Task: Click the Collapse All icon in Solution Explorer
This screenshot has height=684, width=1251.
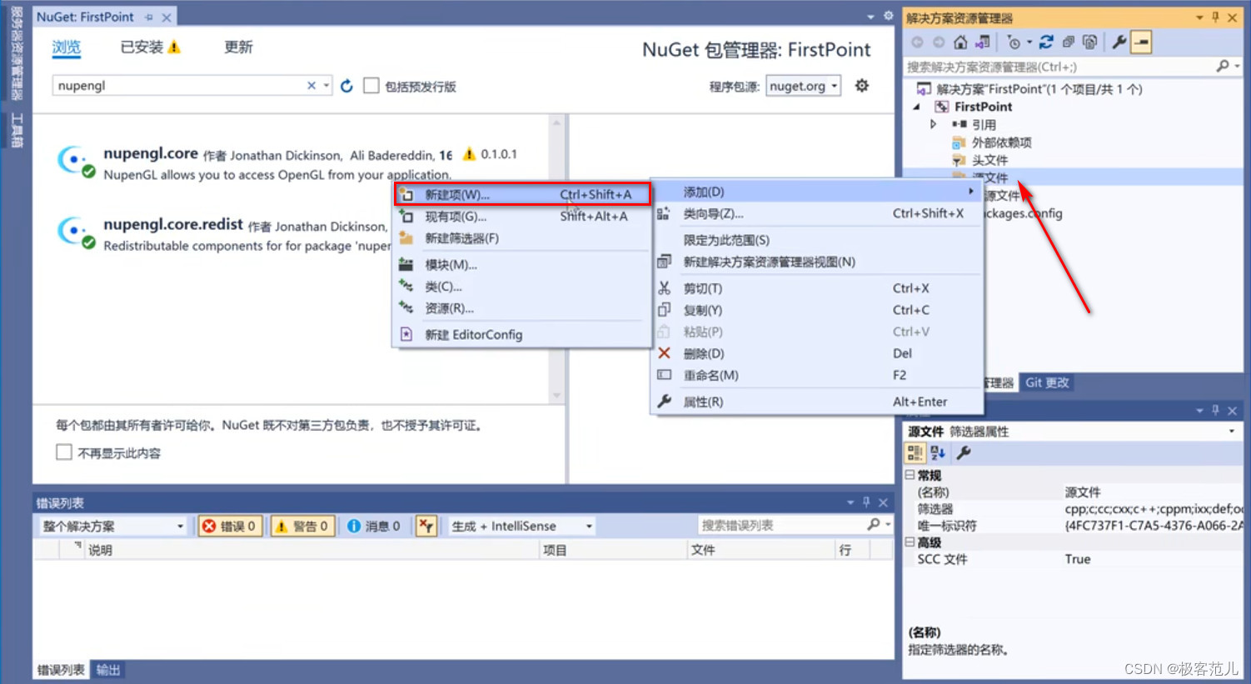Action: point(1068,42)
